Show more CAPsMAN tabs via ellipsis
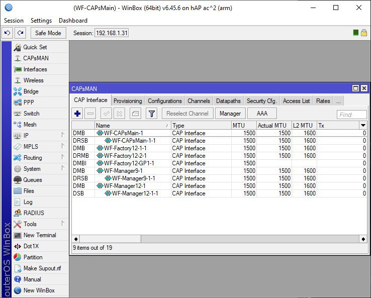Viewport: 371px width, 298px height. [x=339, y=101]
